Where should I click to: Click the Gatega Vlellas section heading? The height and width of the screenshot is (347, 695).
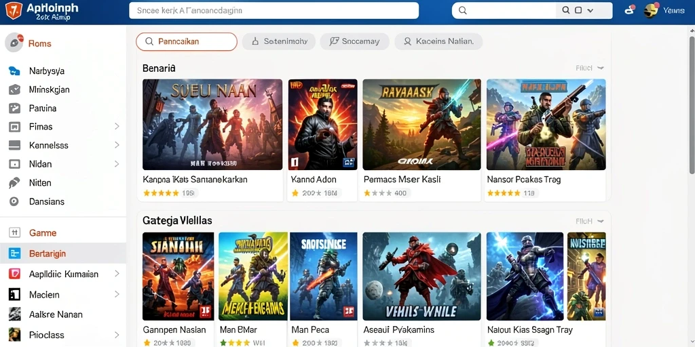coord(177,220)
